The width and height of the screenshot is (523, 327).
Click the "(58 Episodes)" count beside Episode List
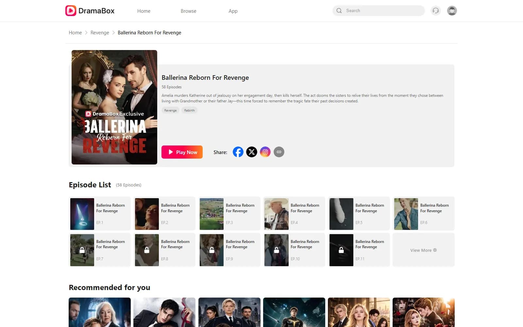(129, 185)
